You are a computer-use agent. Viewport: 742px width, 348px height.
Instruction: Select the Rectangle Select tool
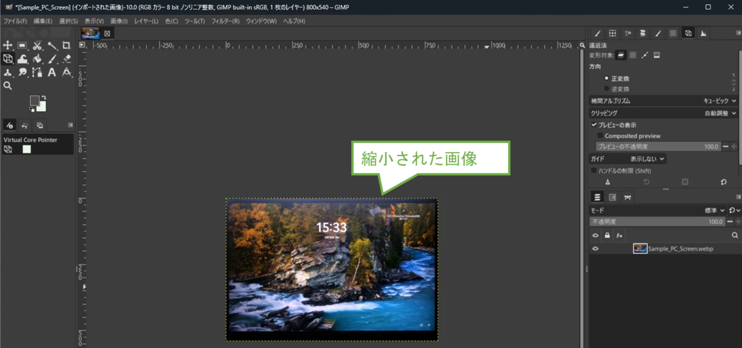point(22,46)
